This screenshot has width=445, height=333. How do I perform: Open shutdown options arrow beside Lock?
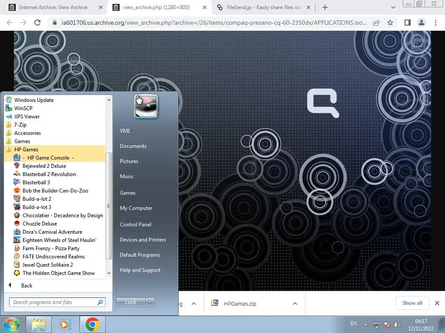(150, 302)
